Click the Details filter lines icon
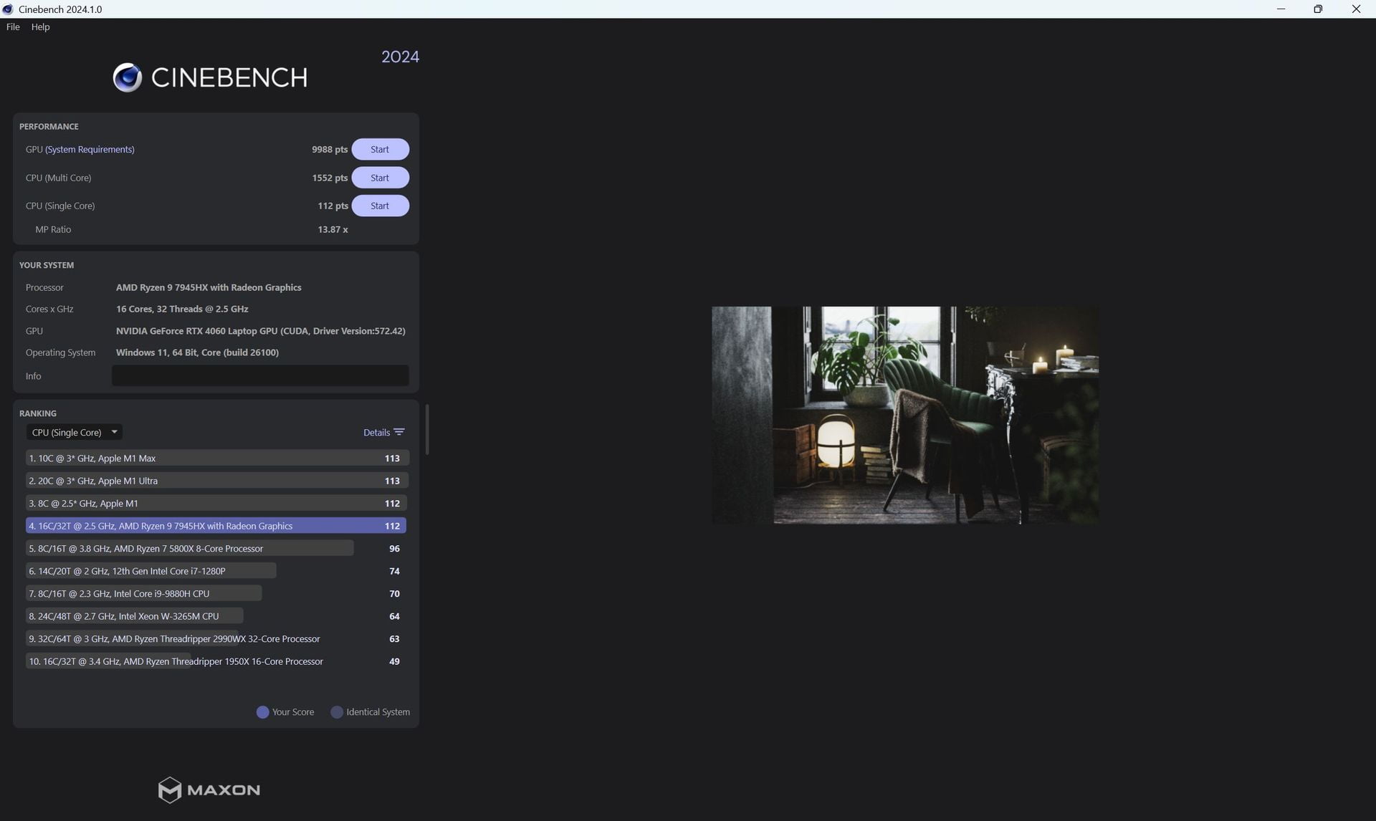Screen dimensions: 1376x821 pos(399,432)
